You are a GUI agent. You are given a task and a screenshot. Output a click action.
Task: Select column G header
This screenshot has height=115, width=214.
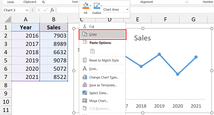(x=194, y=19)
